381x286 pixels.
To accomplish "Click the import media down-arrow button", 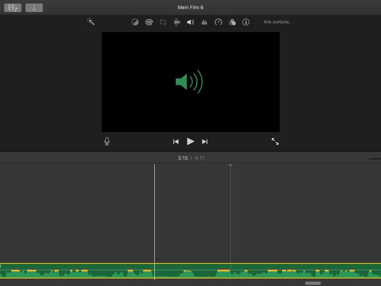I will pyautogui.click(x=34, y=8).
